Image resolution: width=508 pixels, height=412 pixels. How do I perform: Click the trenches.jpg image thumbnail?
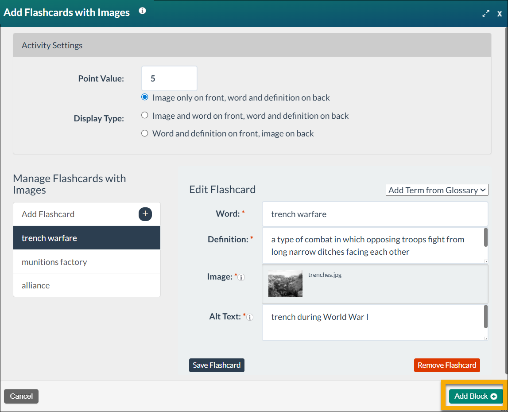tap(285, 284)
